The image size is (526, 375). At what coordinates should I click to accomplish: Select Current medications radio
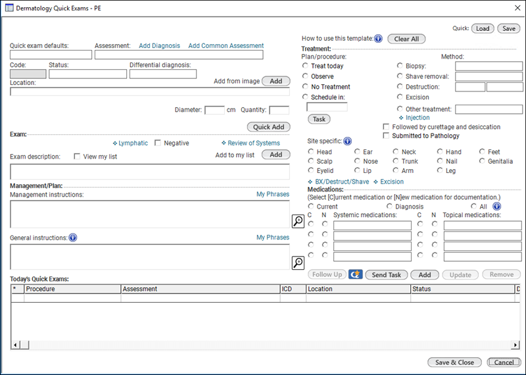click(x=310, y=206)
